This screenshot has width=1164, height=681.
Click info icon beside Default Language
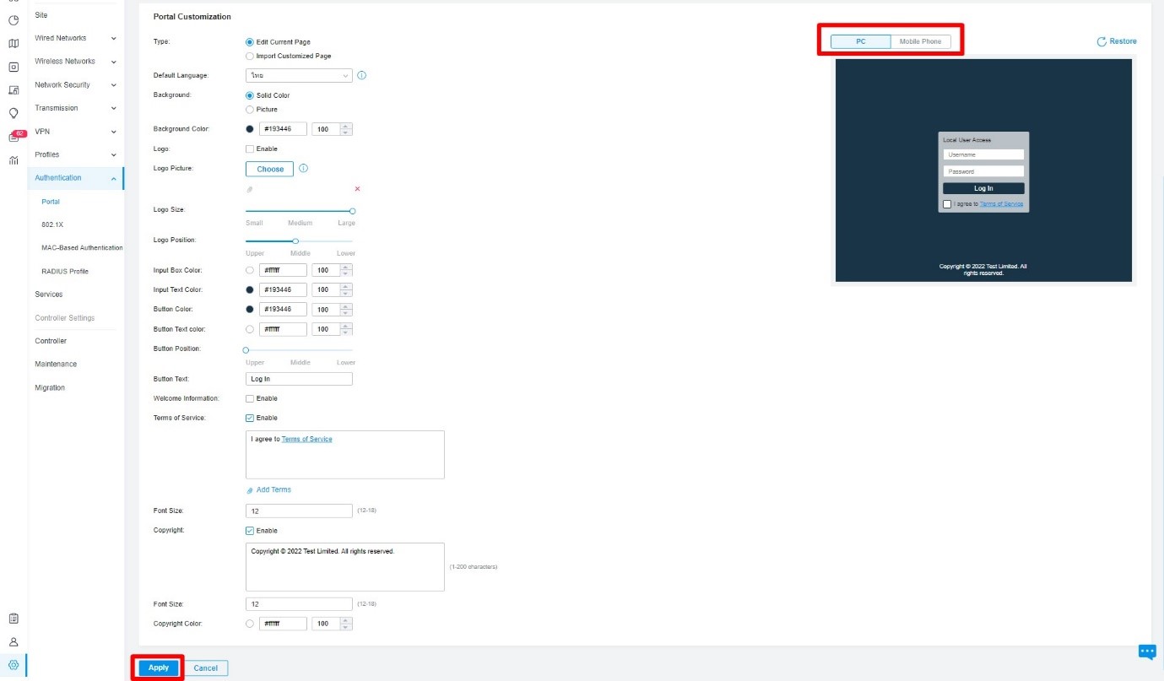tap(362, 75)
